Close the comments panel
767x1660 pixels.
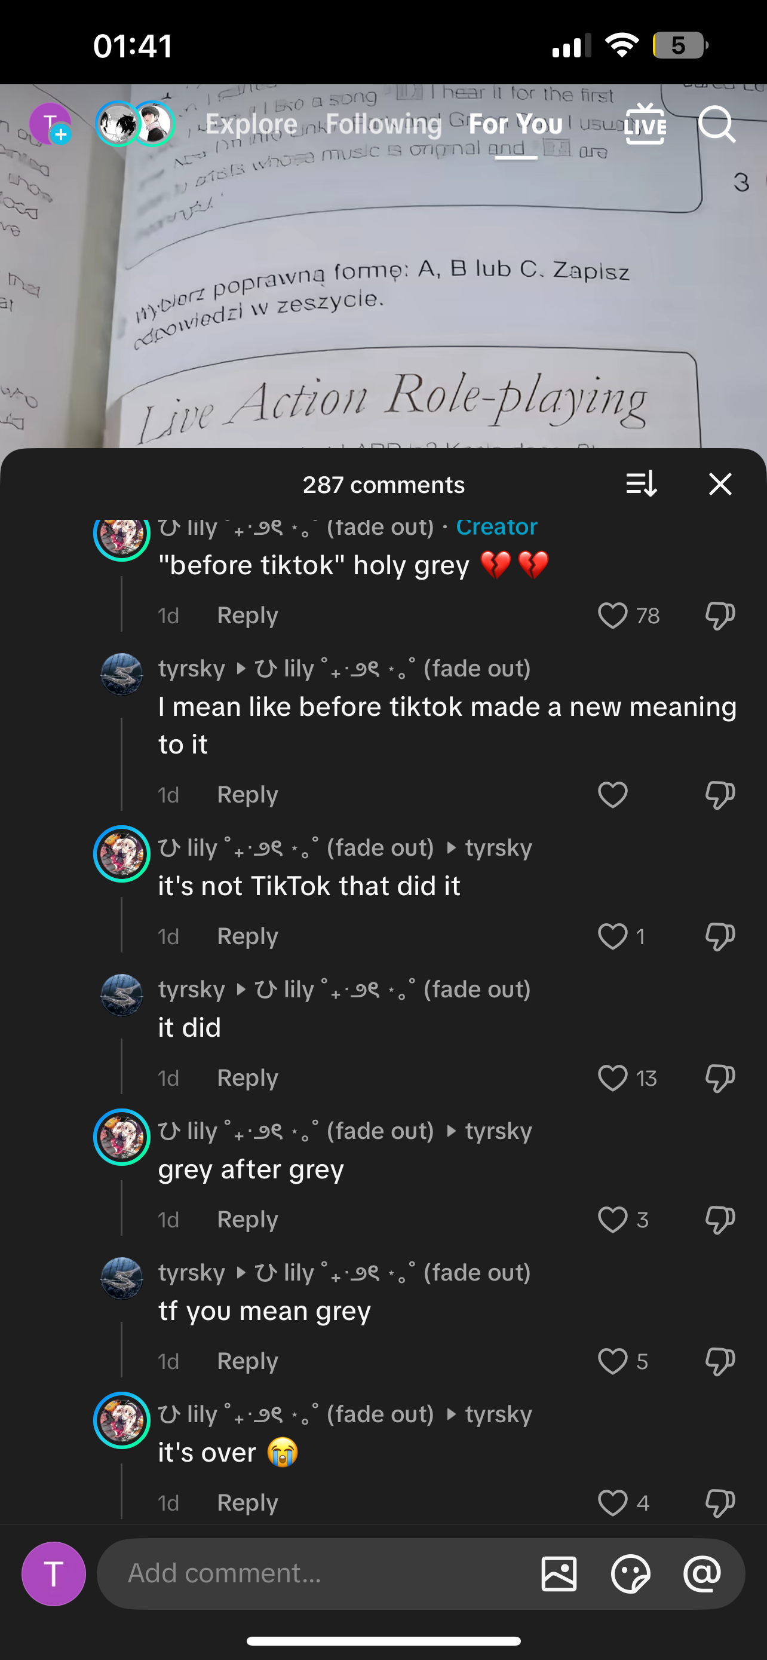pos(720,484)
